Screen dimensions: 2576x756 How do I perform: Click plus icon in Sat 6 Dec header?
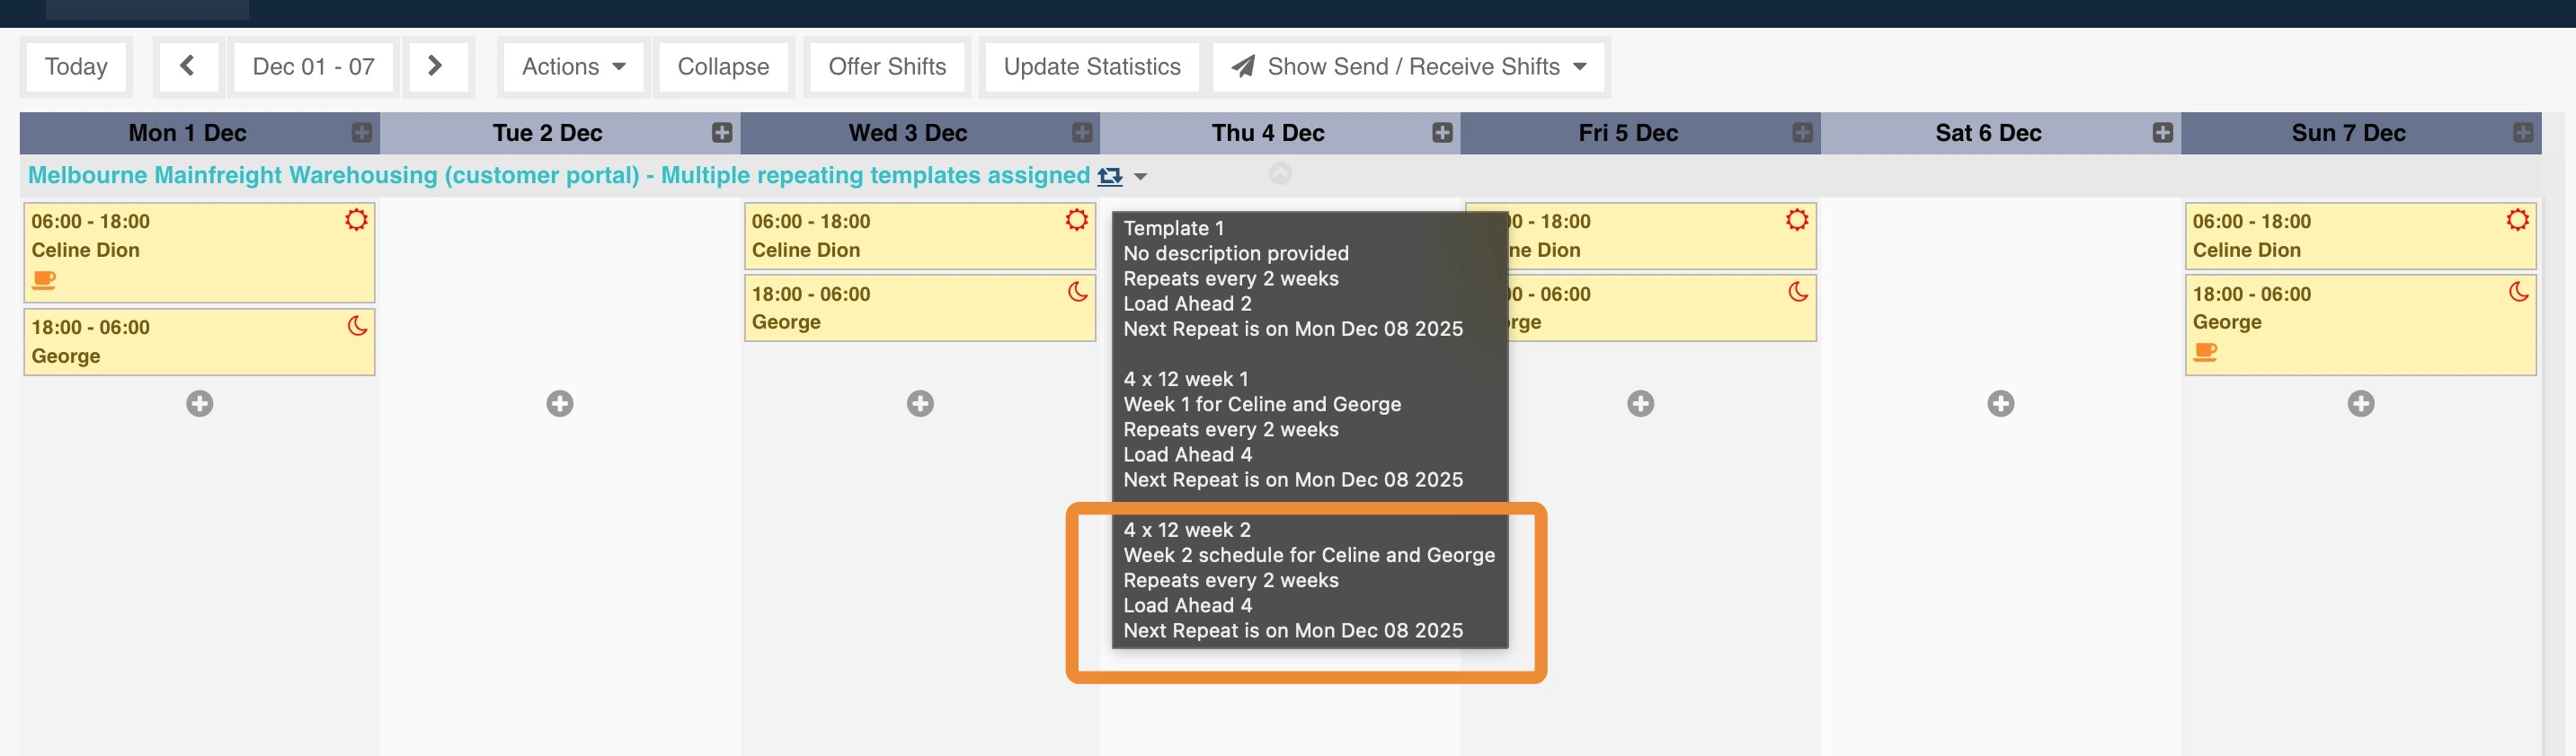(2162, 133)
